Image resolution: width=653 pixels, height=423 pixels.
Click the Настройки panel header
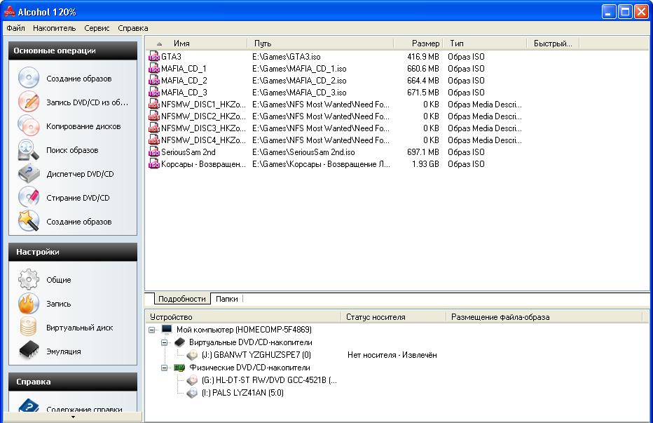(73, 252)
